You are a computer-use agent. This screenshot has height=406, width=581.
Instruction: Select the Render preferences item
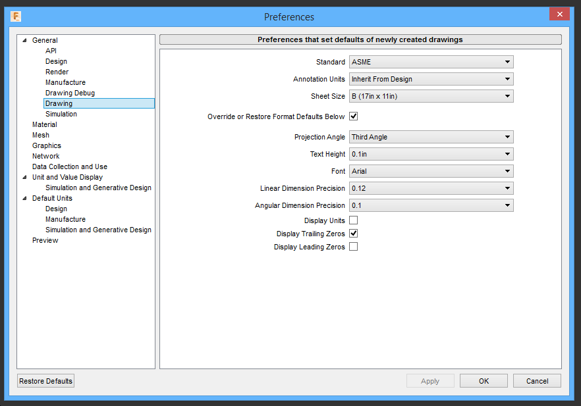click(x=57, y=72)
